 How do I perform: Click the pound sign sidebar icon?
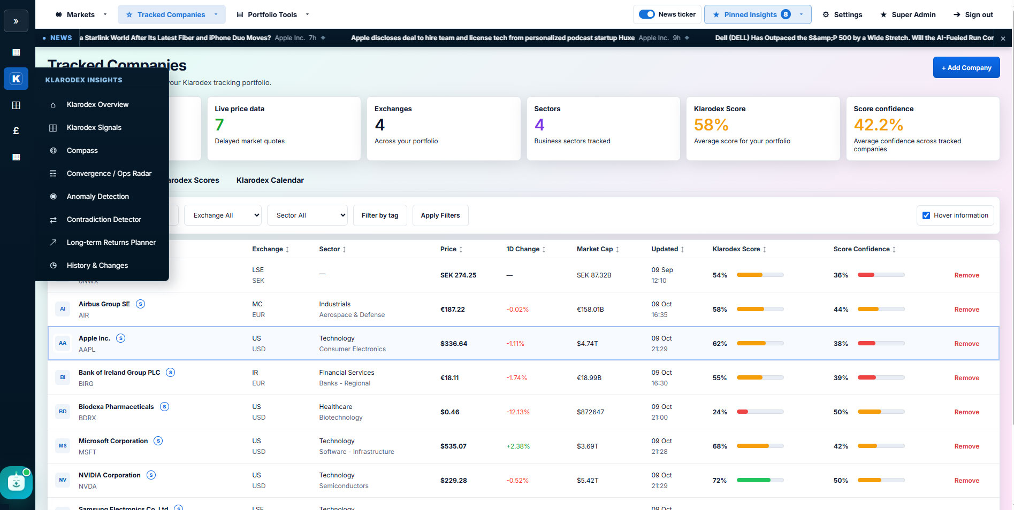click(16, 131)
